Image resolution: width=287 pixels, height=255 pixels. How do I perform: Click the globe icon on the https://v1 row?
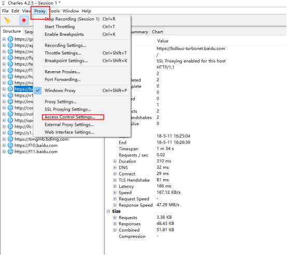pyautogui.click(x=10, y=96)
